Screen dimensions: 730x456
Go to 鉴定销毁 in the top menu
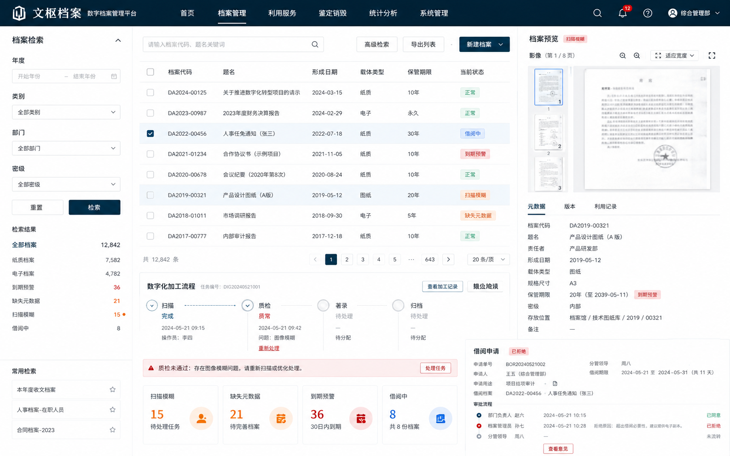(x=333, y=13)
